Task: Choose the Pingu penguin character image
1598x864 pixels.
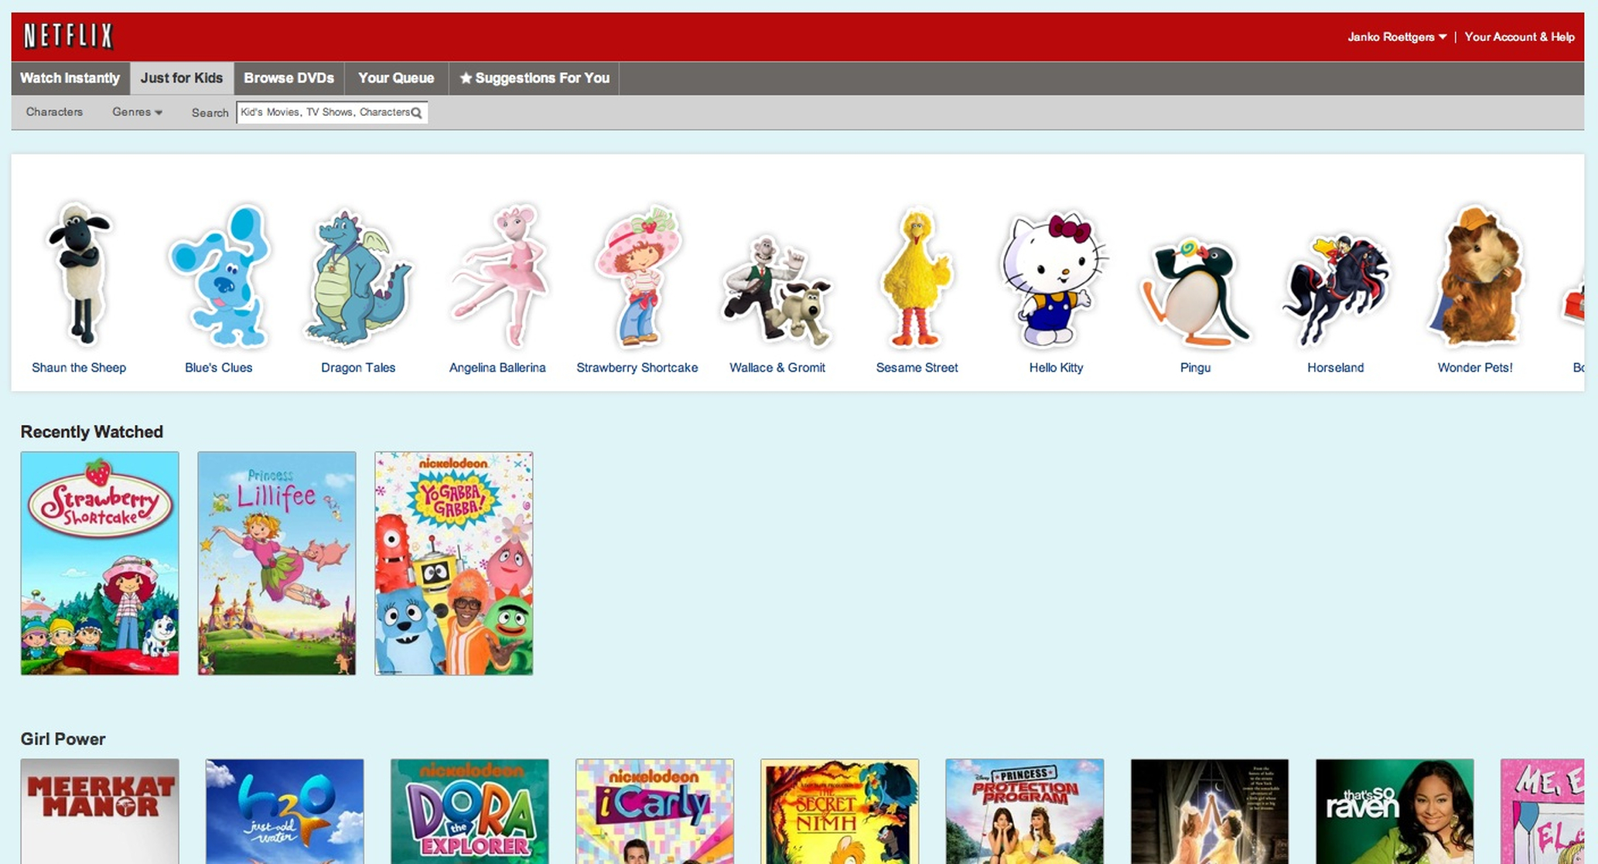Action: pyautogui.click(x=1195, y=291)
